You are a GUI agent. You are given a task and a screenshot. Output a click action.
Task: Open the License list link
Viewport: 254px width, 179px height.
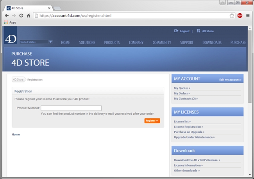point(182,121)
